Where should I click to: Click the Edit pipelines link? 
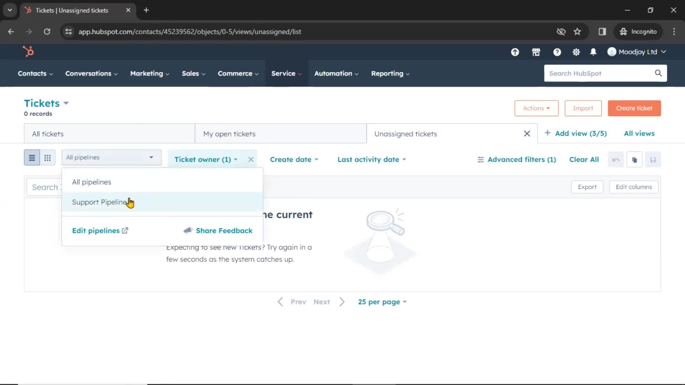96,230
